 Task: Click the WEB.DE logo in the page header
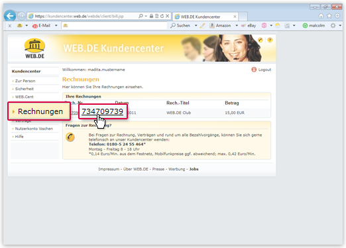tap(34, 48)
